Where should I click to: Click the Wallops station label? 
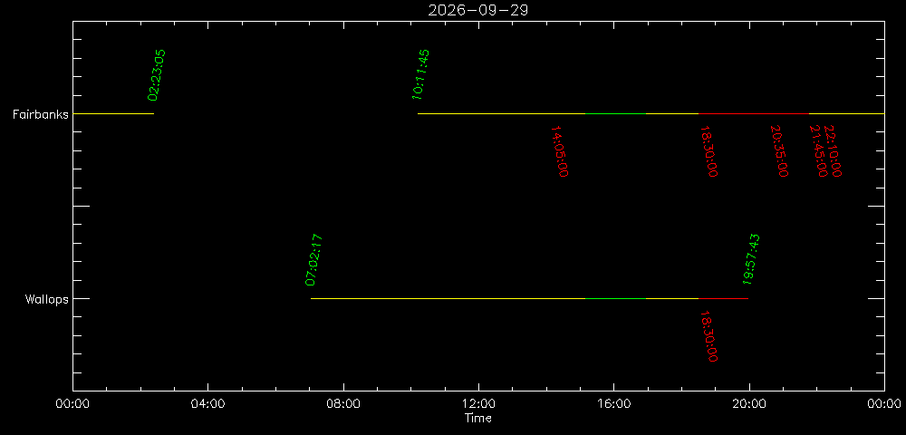[46, 299]
